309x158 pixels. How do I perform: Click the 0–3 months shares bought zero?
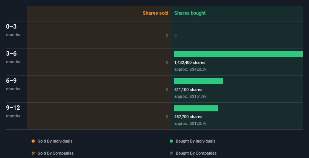click(175, 35)
